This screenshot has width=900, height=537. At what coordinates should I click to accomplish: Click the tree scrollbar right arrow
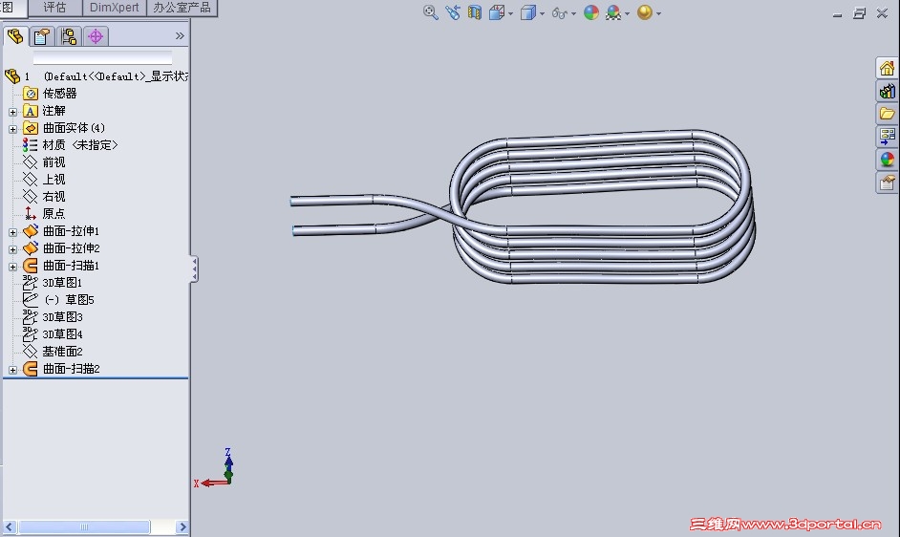[182, 526]
